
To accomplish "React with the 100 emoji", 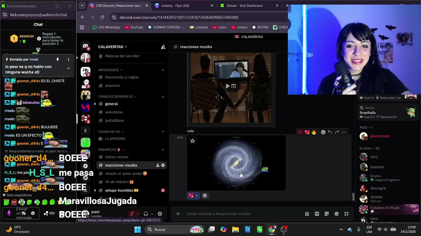I will coord(300,132).
